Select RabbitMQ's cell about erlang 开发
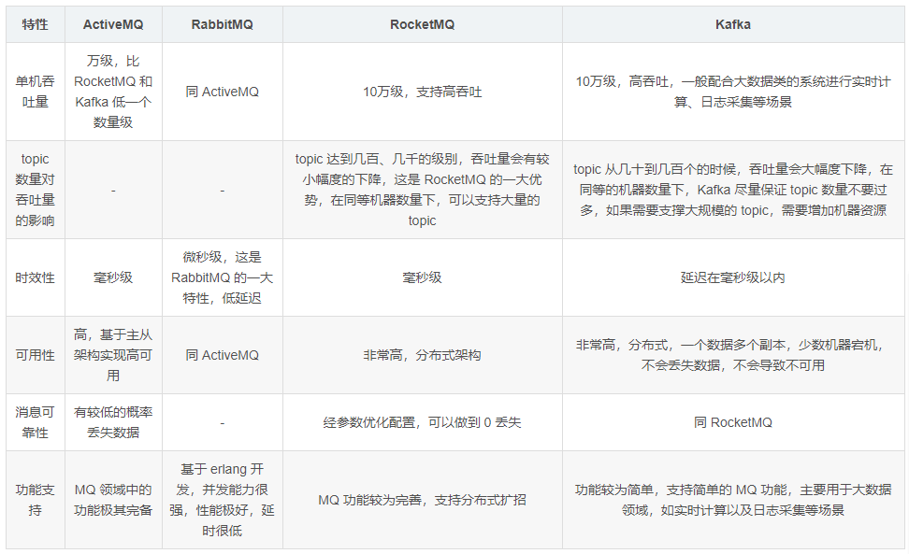The height and width of the screenshot is (554, 909). (222, 500)
